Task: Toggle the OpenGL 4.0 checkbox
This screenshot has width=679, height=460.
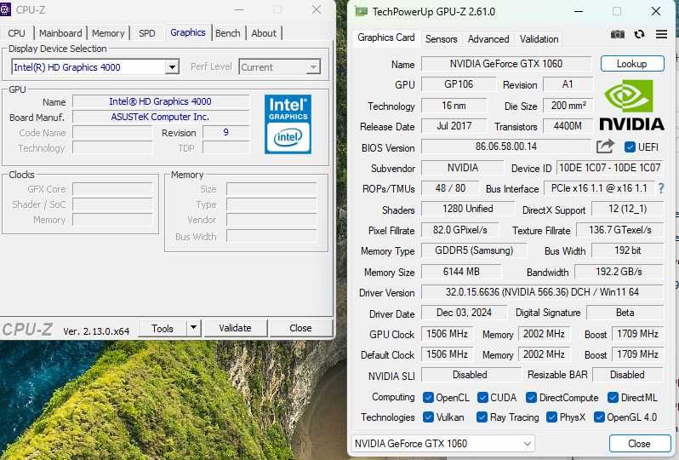Action: pyautogui.click(x=599, y=417)
